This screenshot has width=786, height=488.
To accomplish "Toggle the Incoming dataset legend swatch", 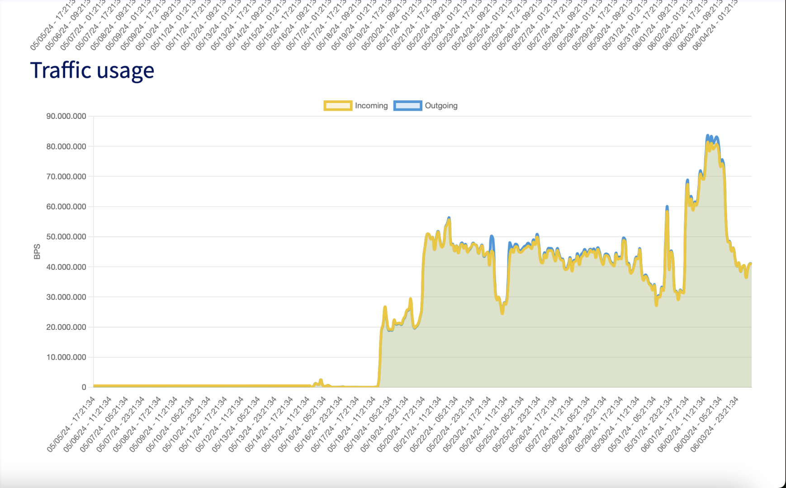I will click(x=338, y=106).
